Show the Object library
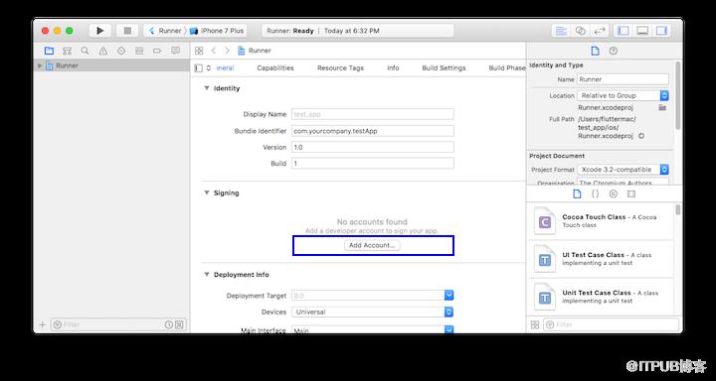The height and width of the screenshot is (381, 716). [614, 194]
